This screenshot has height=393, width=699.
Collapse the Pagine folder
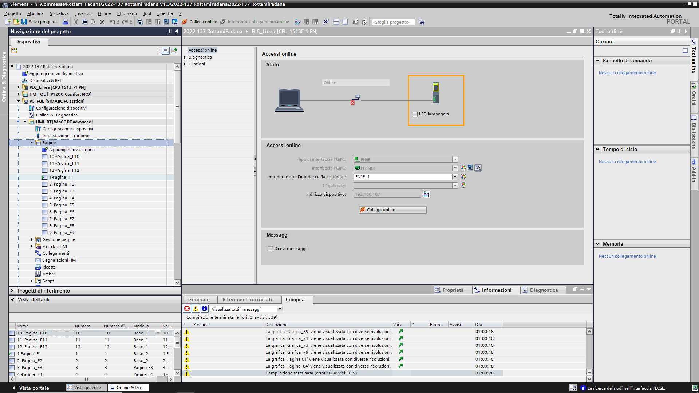[32, 143]
